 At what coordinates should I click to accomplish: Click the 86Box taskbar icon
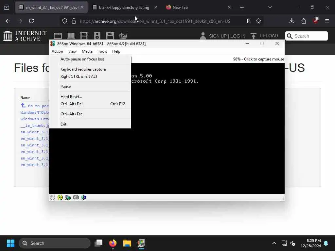pyautogui.click(x=141, y=243)
